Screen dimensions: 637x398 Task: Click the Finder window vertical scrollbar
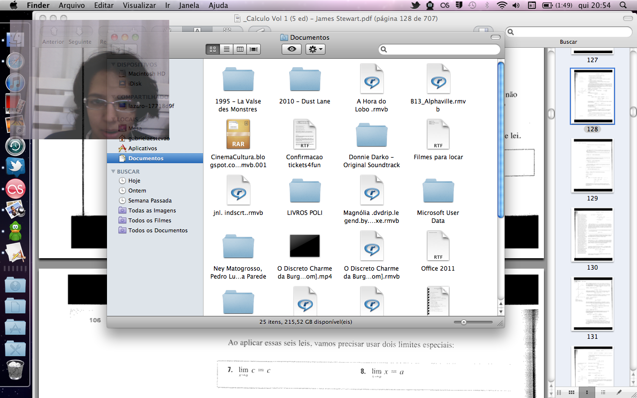[501, 139]
